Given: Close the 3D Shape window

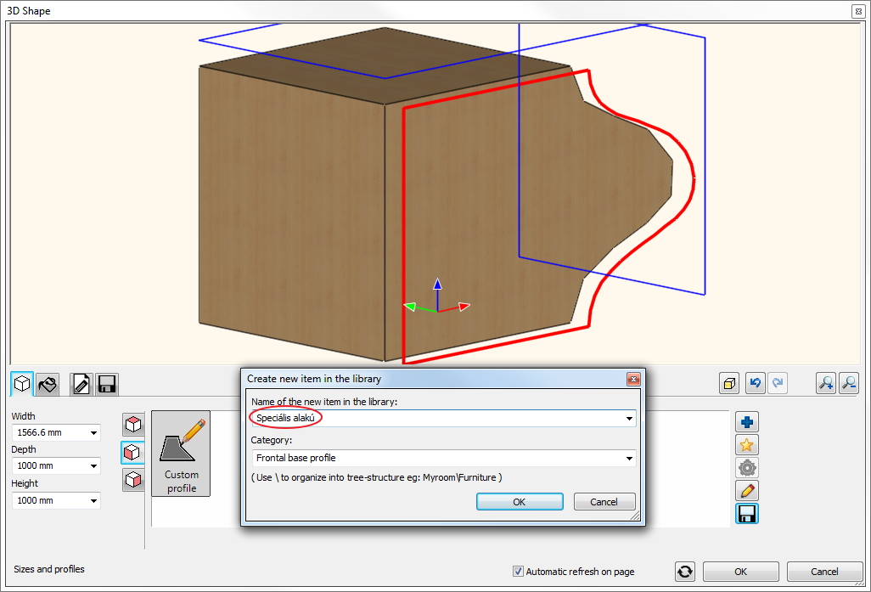Looking at the screenshot, I should click(858, 10).
